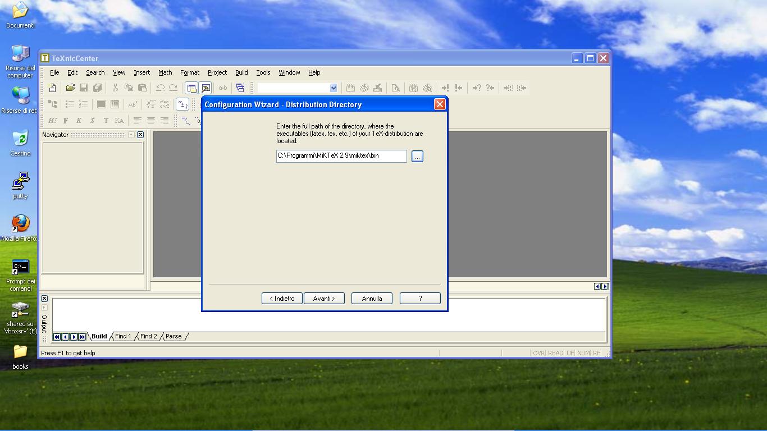The image size is (767, 431).
Task: Click Annulla to cancel the wizard
Action: coord(372,299)
